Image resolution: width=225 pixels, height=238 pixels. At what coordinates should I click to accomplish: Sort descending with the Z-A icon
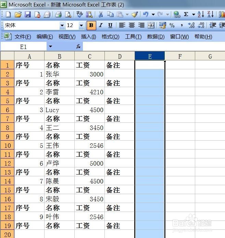pos(210,14)
